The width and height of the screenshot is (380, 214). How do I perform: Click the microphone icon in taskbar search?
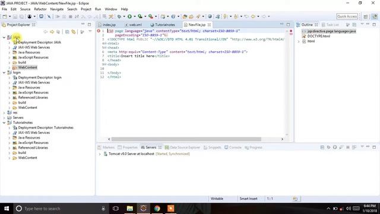[103, 209]
